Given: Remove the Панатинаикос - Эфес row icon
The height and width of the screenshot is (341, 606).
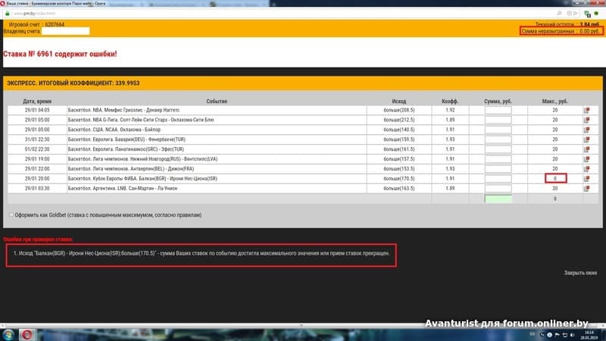Looking at the screenshot, I should [x=586, y=149].
